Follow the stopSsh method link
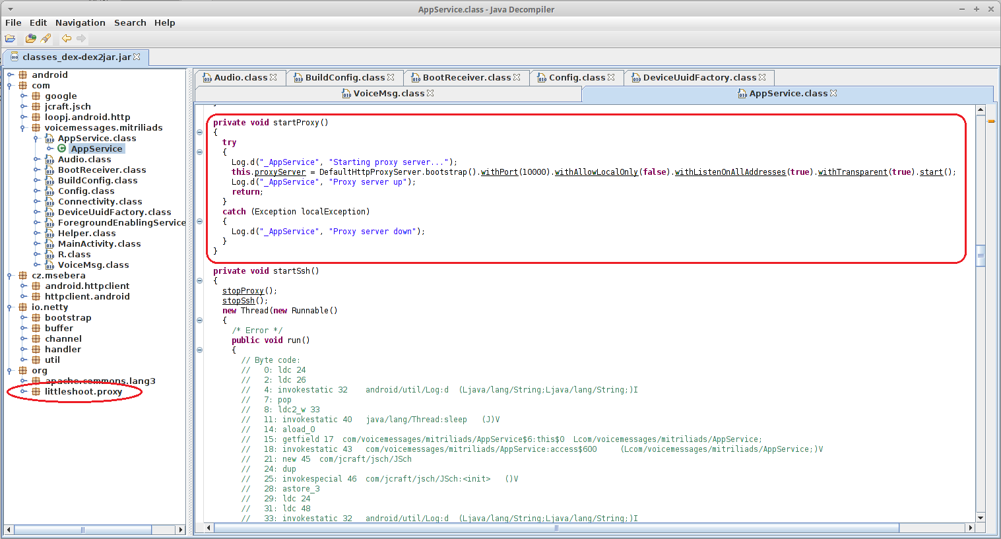Viewport: 1001px width, 539px height. click(x=238, y=300)
